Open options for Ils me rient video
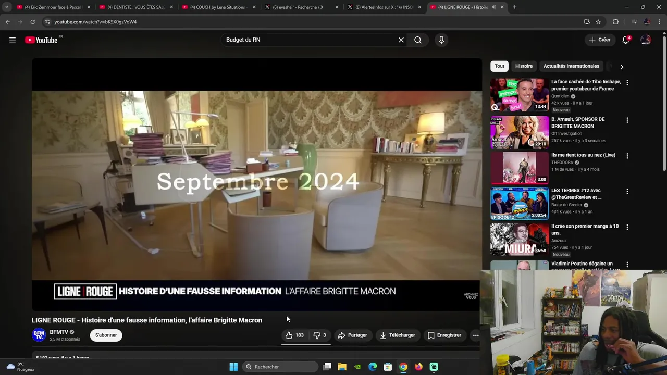 (x=627, y=156)
